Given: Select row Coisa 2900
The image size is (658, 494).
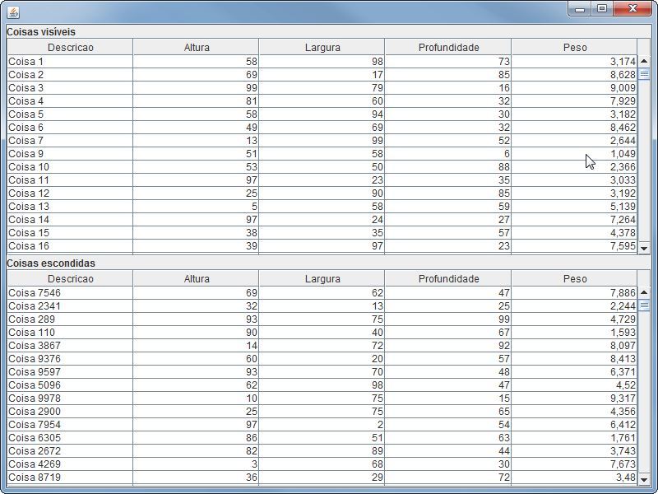Looking at the screenshot, I should click(322, 411).
